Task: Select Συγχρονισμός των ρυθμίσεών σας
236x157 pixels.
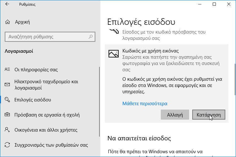Action: coord(51,145)
